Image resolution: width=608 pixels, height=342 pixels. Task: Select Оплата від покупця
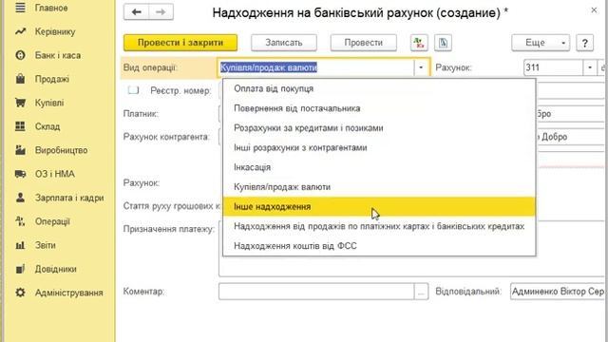(x=379, y=88)
